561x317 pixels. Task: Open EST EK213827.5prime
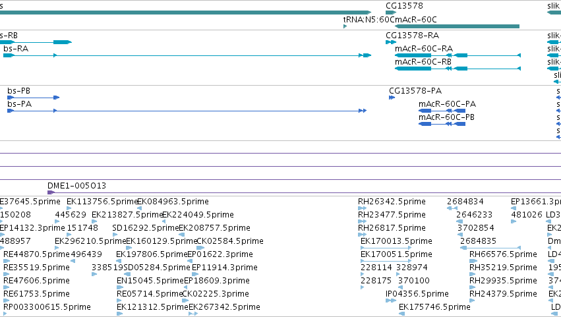click(127, 215)
